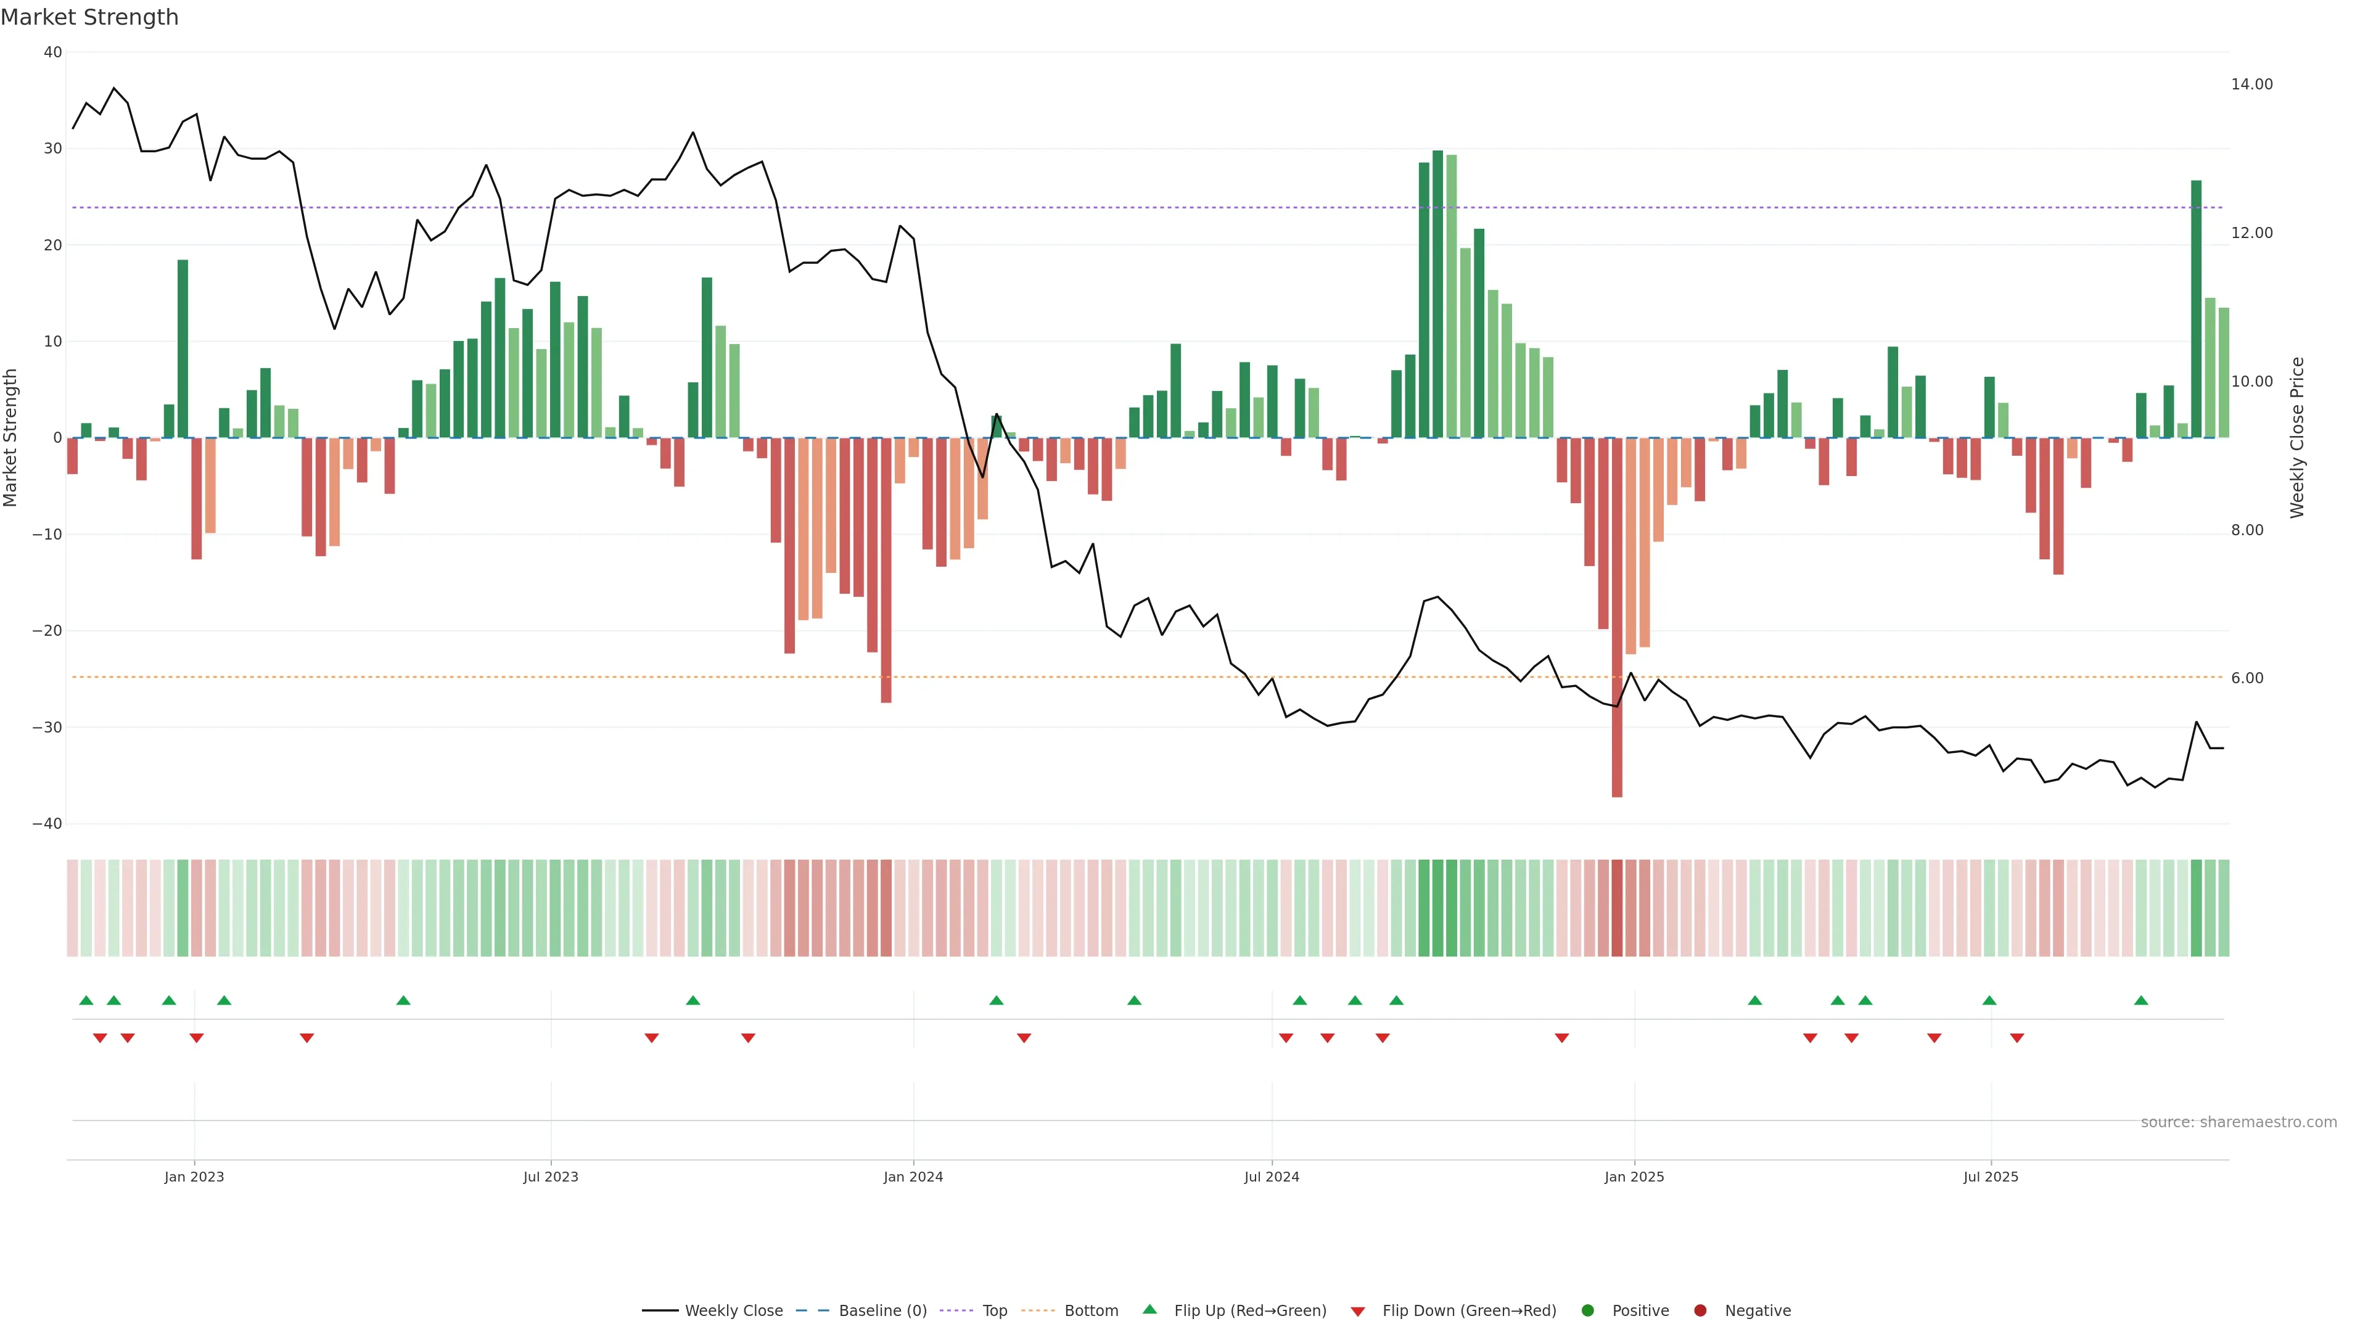Click the Negative red circle legend icon
Image resolution: width=2368 pixels, height=1332 pixels.
pos(1700,1311)
